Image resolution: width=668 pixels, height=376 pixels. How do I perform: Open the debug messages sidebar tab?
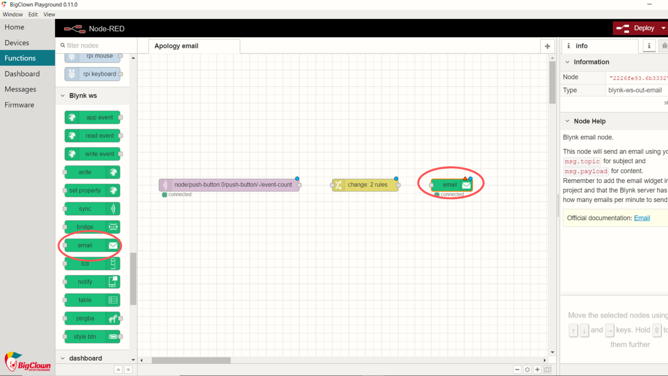pos(664,46)
